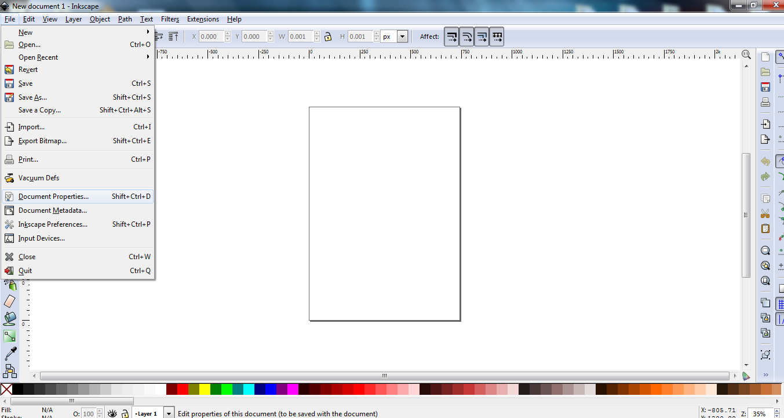784x418 pixels.
Task: Choose Document Properties from File menu
Action: point(78,197)
